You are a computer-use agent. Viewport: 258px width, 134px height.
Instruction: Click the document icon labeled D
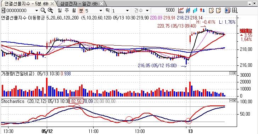click(x=211, y=10)
